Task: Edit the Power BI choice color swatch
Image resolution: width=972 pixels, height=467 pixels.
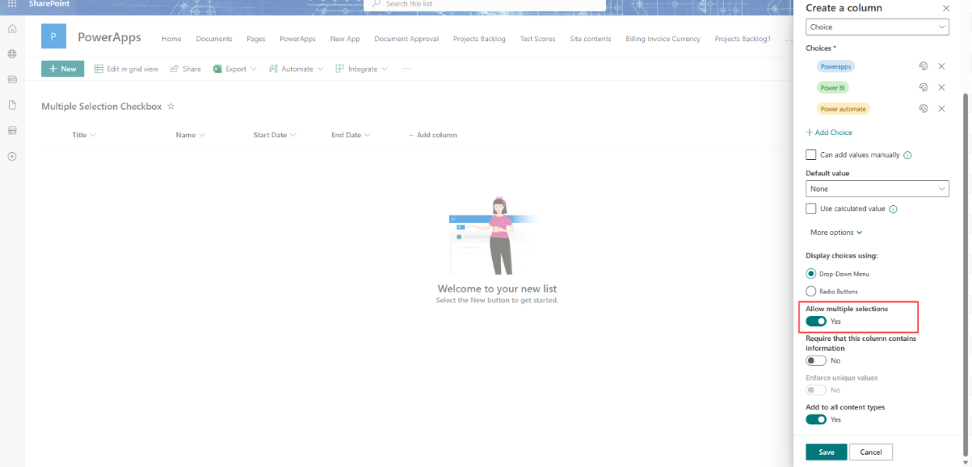Action: [x=924, y=87]
